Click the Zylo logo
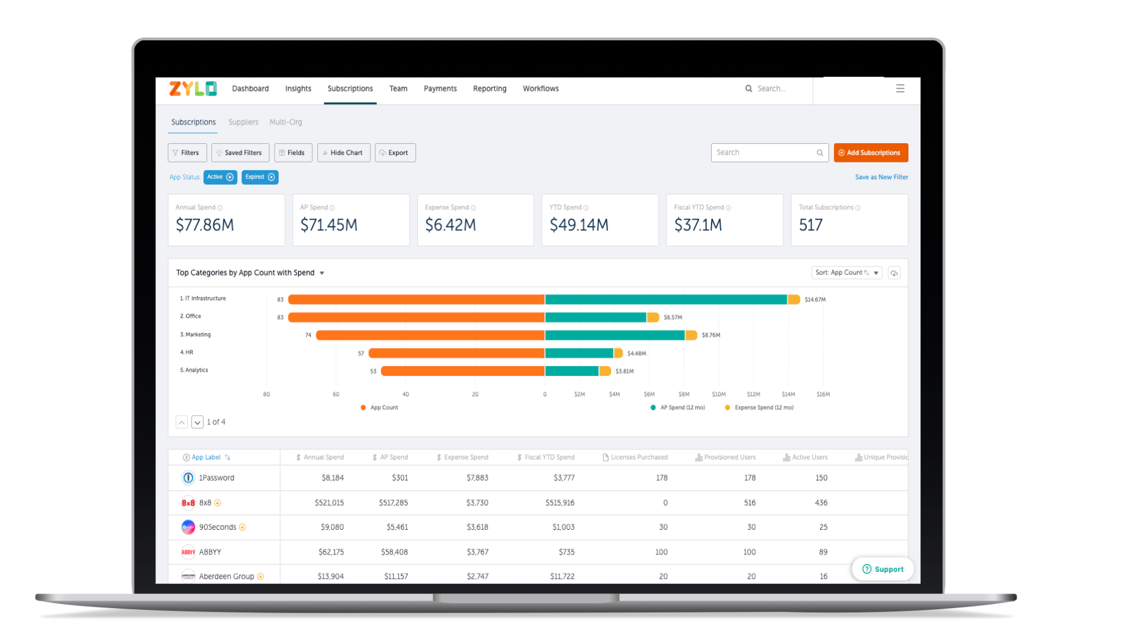The height and width of the screenshot is (623, 1121). click(193, 88)
